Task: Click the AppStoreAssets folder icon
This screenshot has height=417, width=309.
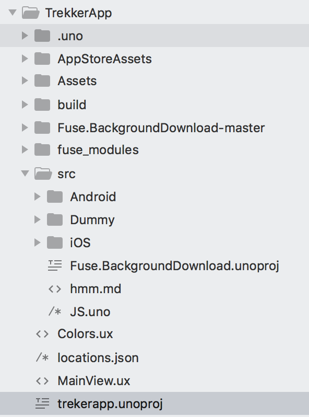Action: pyautogui.click(x=42, y=59)
